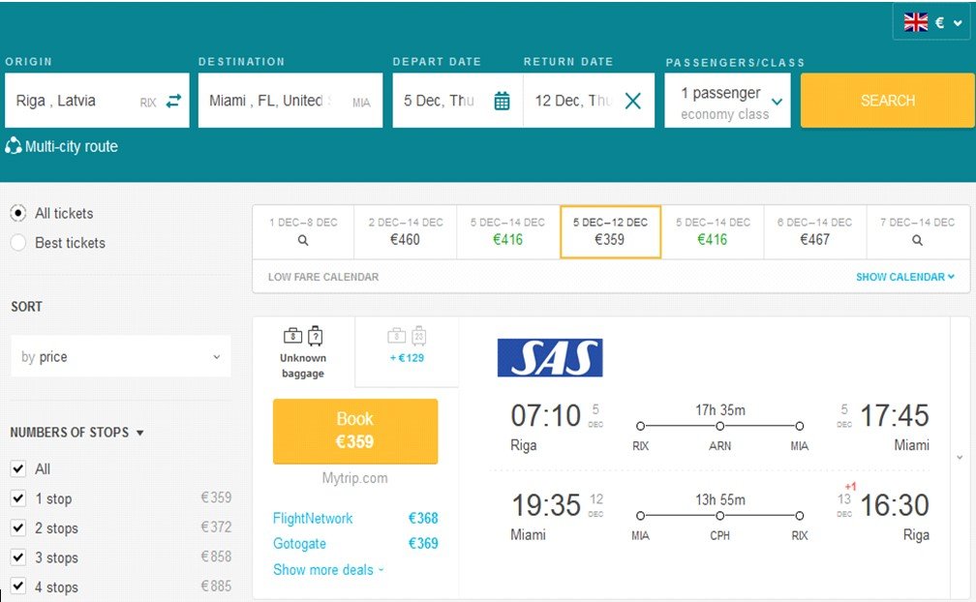Screen dimensions: 976x602
Task: Toggle the 1 stop checkbox
Action: 18,498
